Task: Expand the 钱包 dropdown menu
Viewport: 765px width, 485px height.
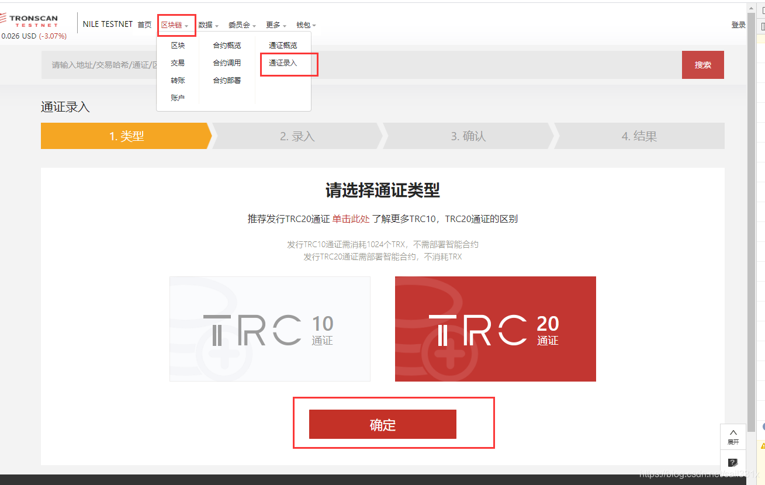Action: (x=306, y=25)
